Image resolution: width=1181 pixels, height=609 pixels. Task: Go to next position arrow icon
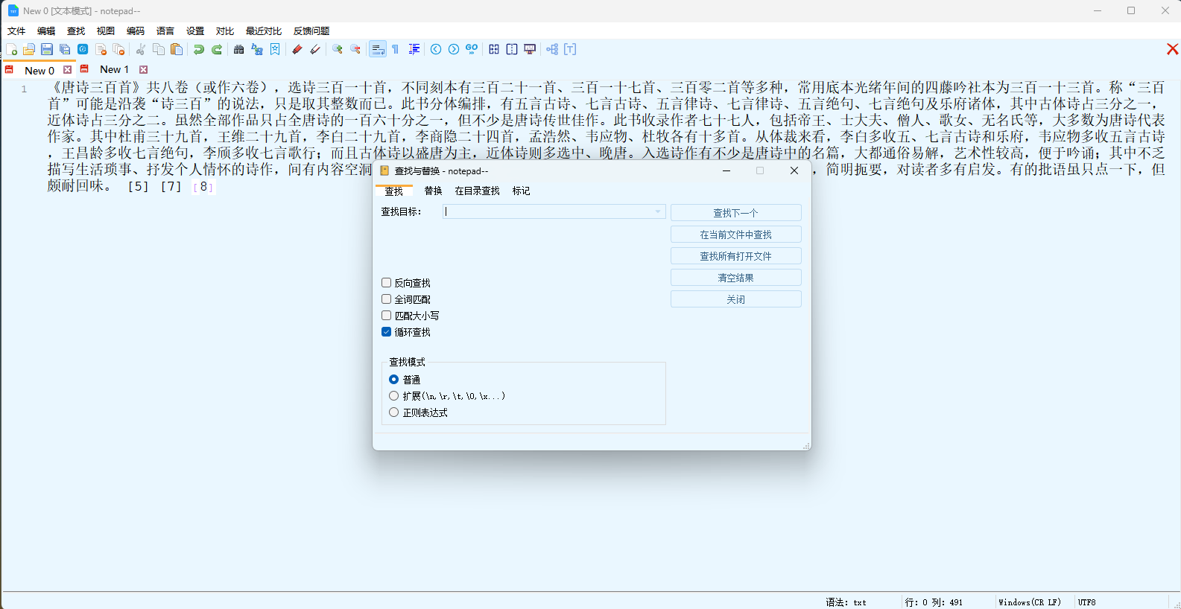(x=454, y=49)
